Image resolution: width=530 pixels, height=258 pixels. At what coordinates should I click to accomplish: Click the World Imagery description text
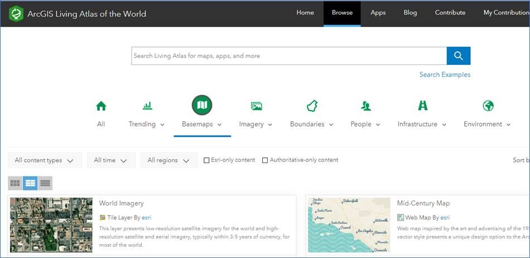(194, 236)
